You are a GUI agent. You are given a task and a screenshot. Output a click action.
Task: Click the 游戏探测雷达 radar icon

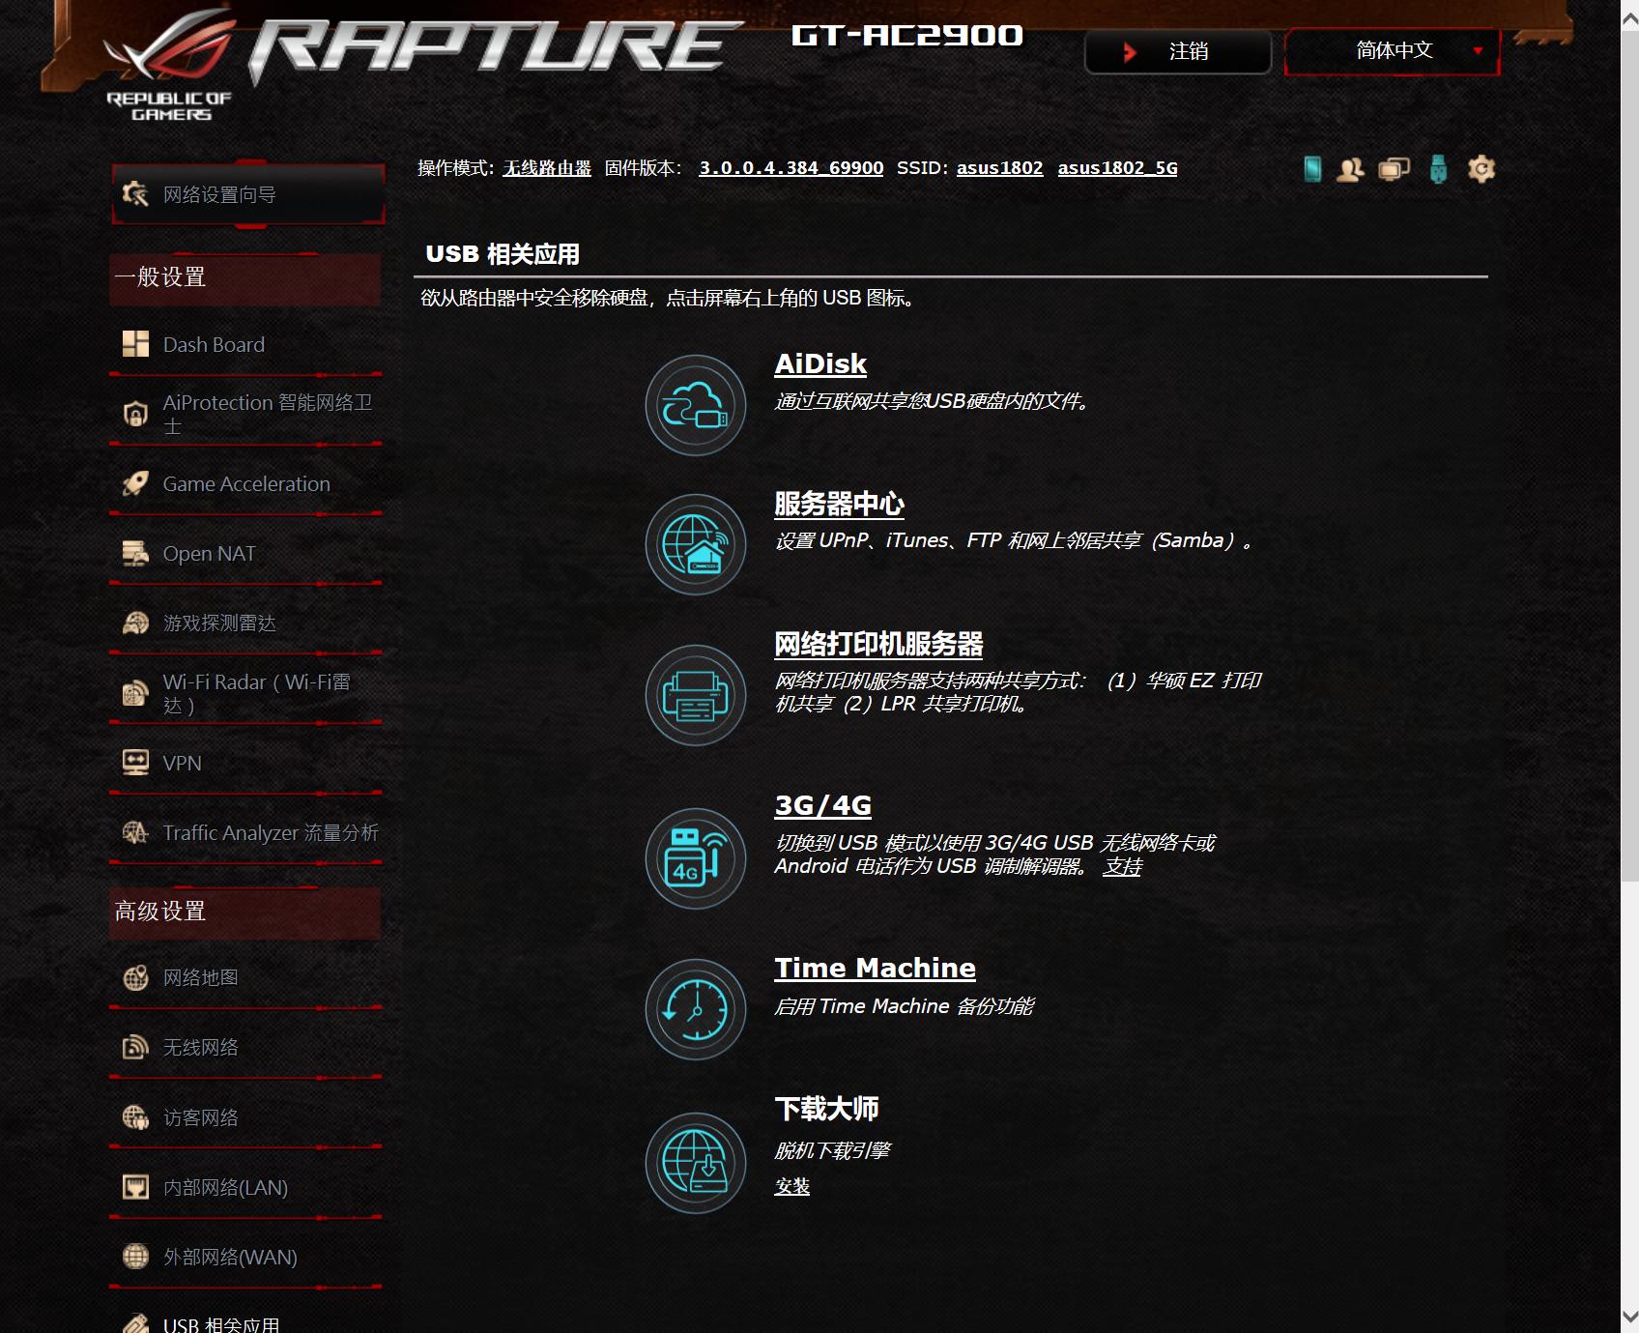point(135,623)
